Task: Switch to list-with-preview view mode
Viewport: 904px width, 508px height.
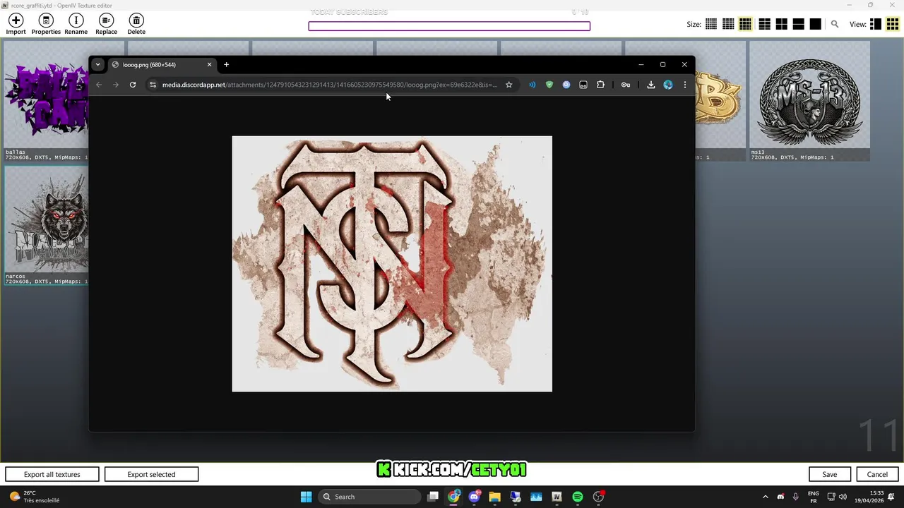Action: pyautogui.click(x=875, y=24)
